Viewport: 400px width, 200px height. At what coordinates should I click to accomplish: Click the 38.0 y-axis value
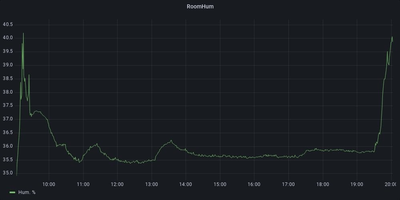[8, 92]
